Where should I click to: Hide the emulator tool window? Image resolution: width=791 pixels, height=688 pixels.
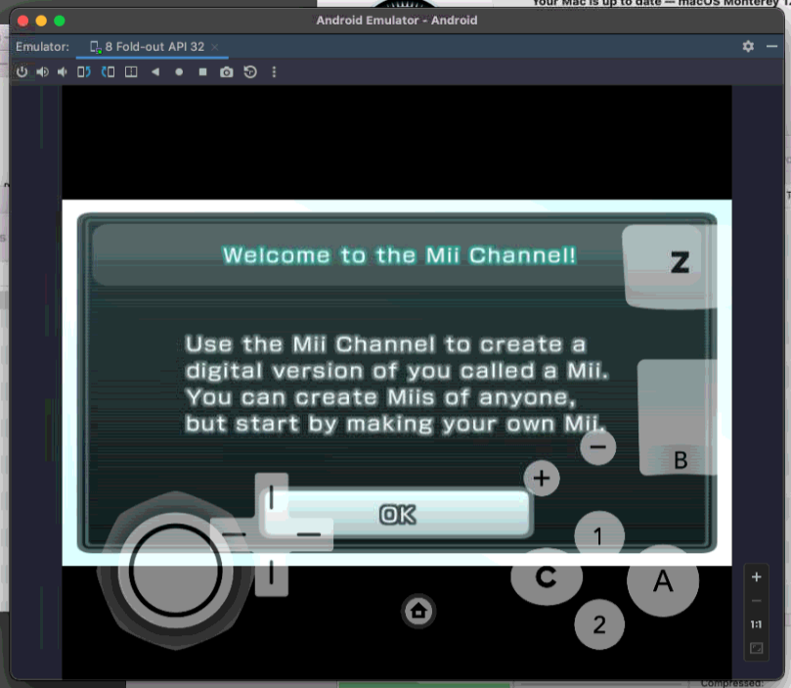click(x=771, y=46)
